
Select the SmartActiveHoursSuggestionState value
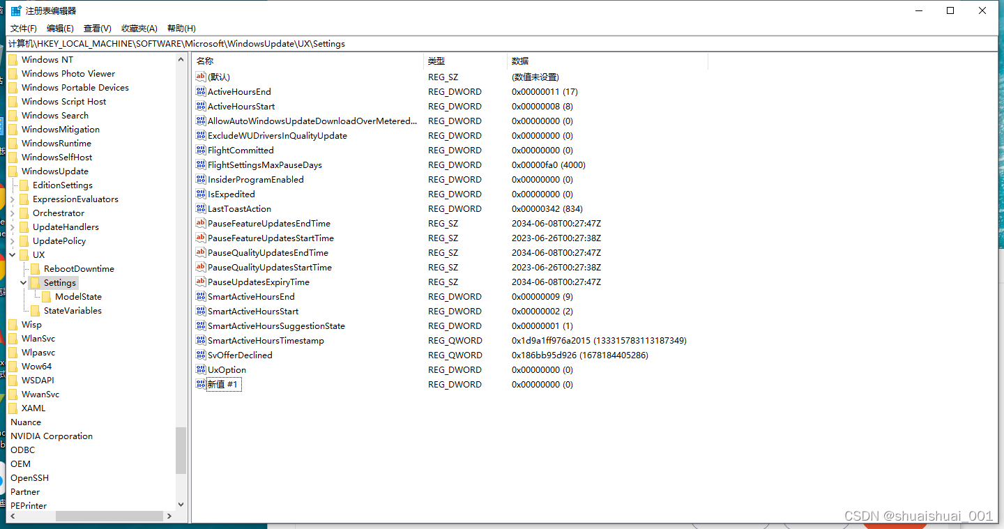[276, 325]
